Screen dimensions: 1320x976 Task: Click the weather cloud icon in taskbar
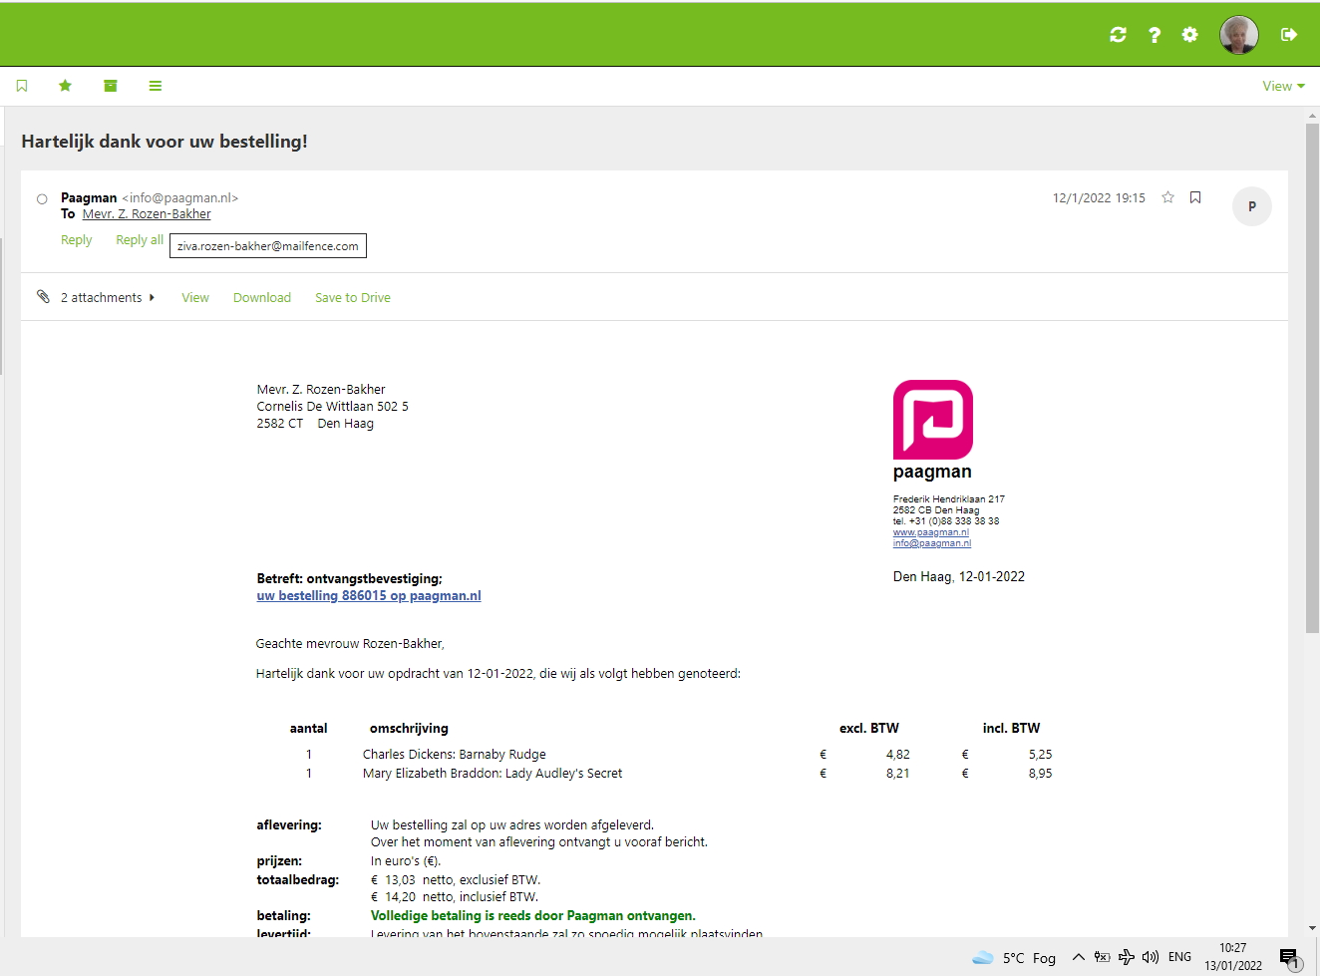coord(983,957)
